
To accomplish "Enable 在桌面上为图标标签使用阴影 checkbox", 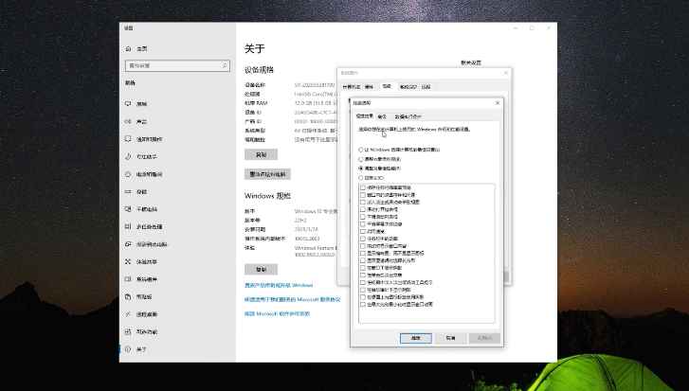I will (x=363, y=297).
